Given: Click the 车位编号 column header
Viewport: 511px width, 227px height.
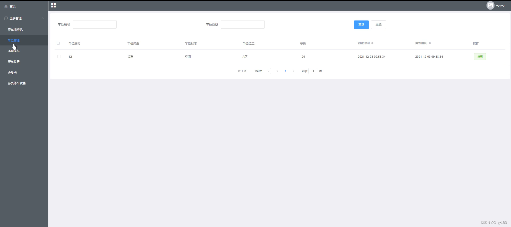Looking at the screenshot, I should 75,43.
